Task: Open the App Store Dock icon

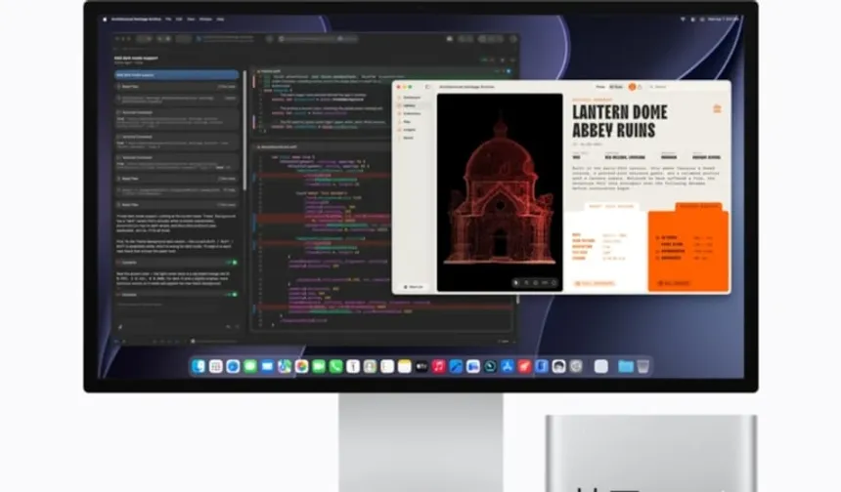Action: pos(508,366)
